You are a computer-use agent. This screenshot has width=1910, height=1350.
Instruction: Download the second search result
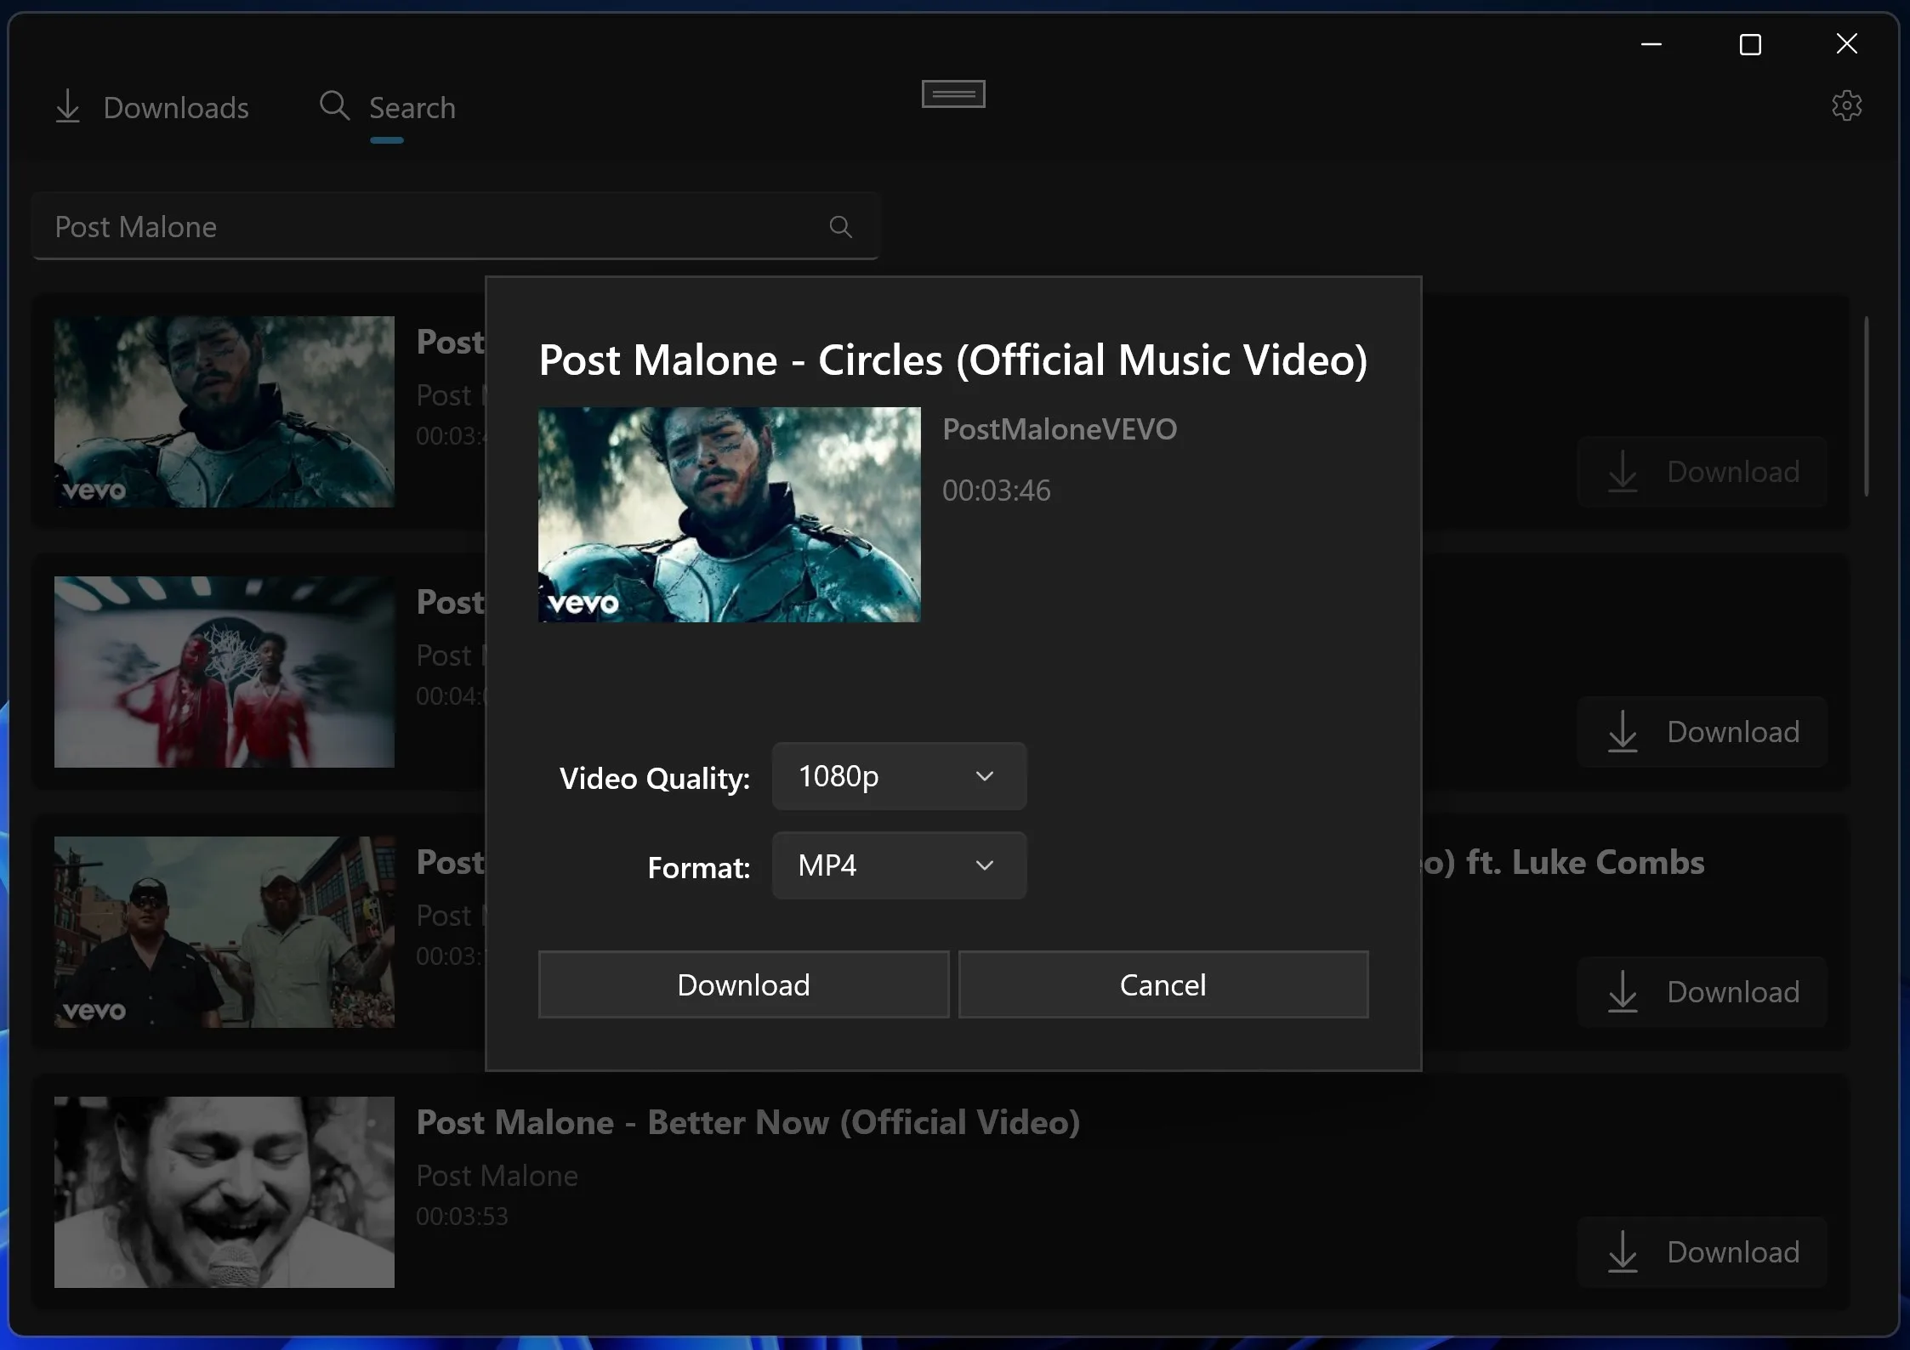click(1703, 732)
